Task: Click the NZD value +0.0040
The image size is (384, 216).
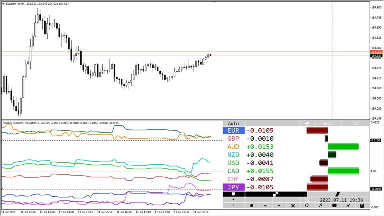Action: click(260, 155)
